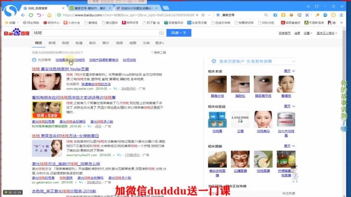
Task: Expand the 更多 search categories
Action: (x=160, y=43)
